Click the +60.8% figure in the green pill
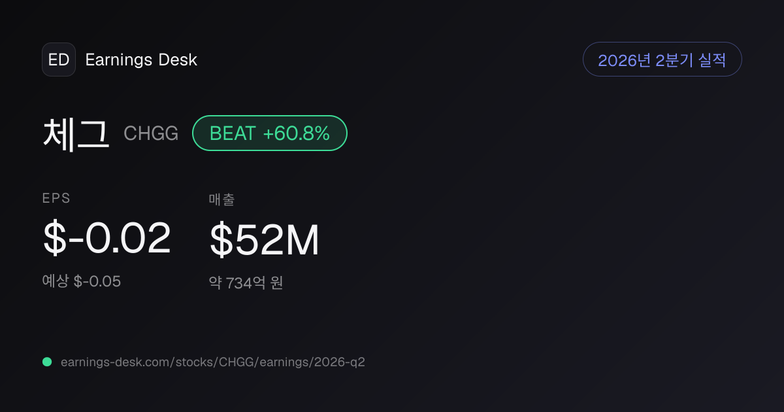The height and width of the screenshot is (412, 784). pyautogui.click(x=297, y=133)
